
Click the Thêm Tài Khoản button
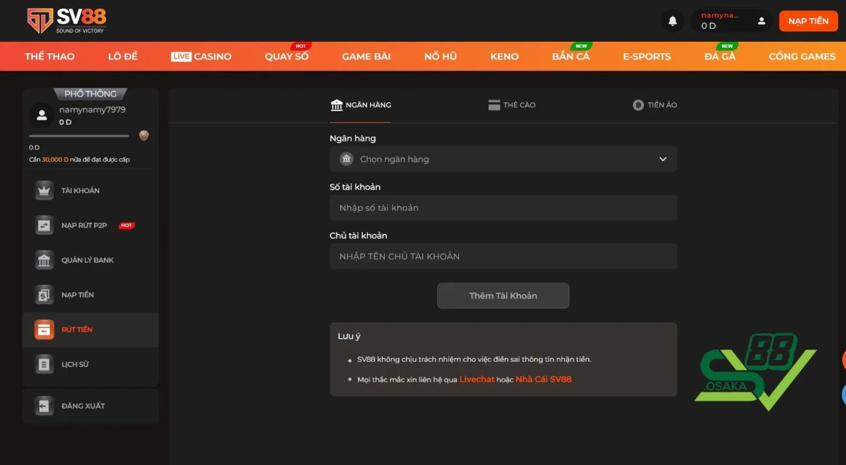coord(503,296)
